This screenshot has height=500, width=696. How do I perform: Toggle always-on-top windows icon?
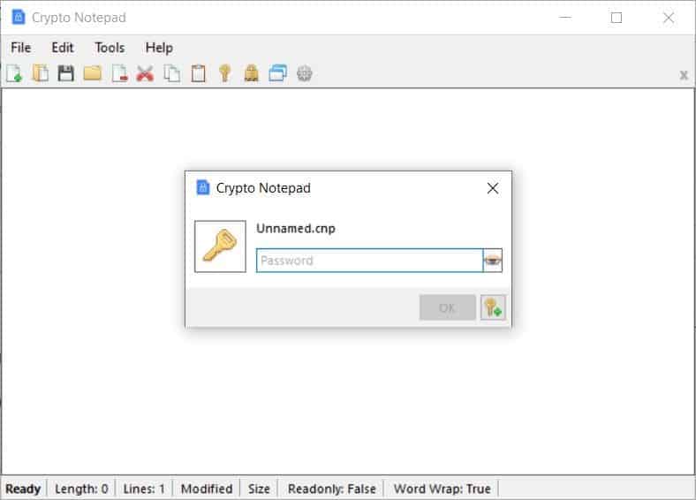tap(278, 73)
